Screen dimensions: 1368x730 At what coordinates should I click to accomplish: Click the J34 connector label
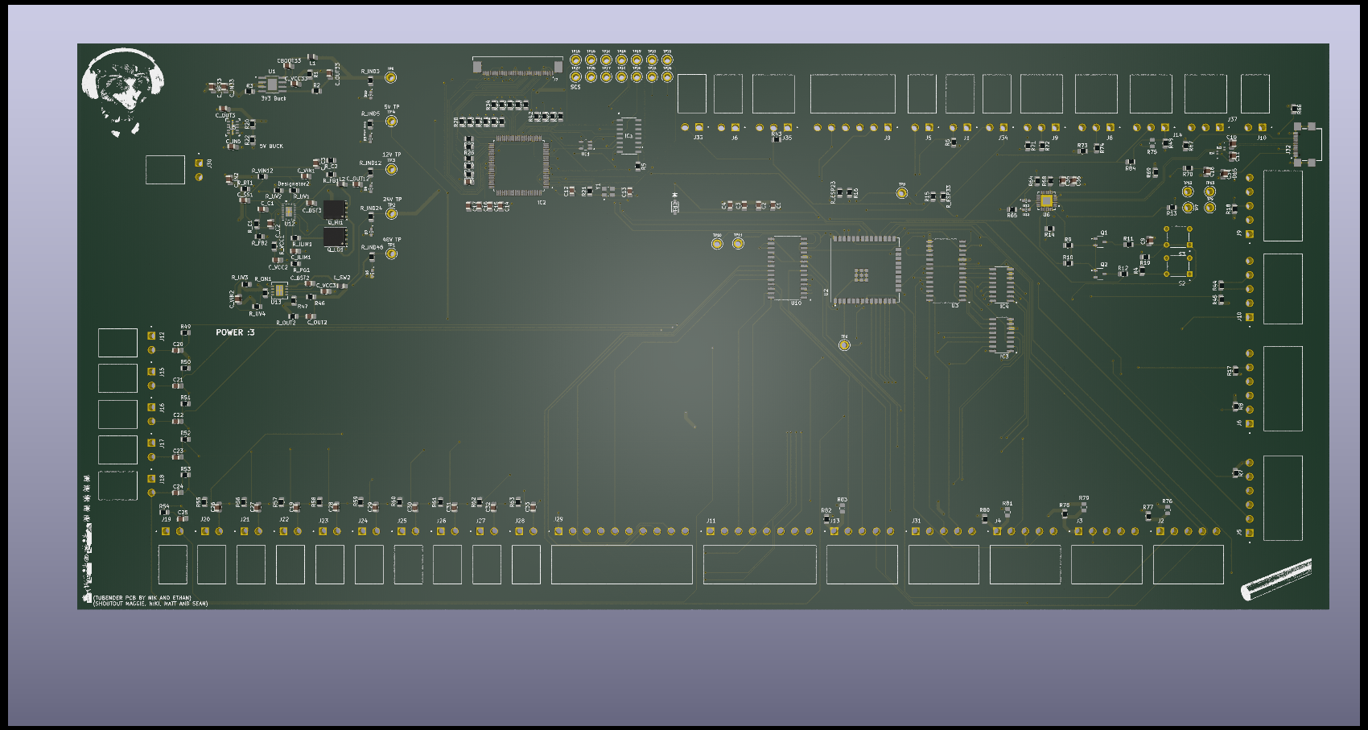[x=1003, y=138]
